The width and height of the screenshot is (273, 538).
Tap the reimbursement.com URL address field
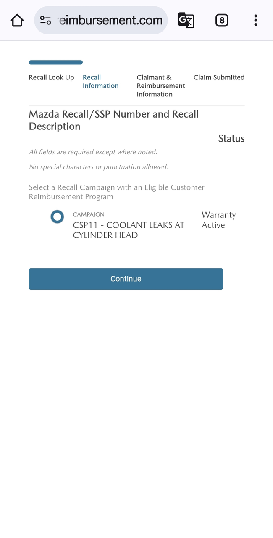110,20
